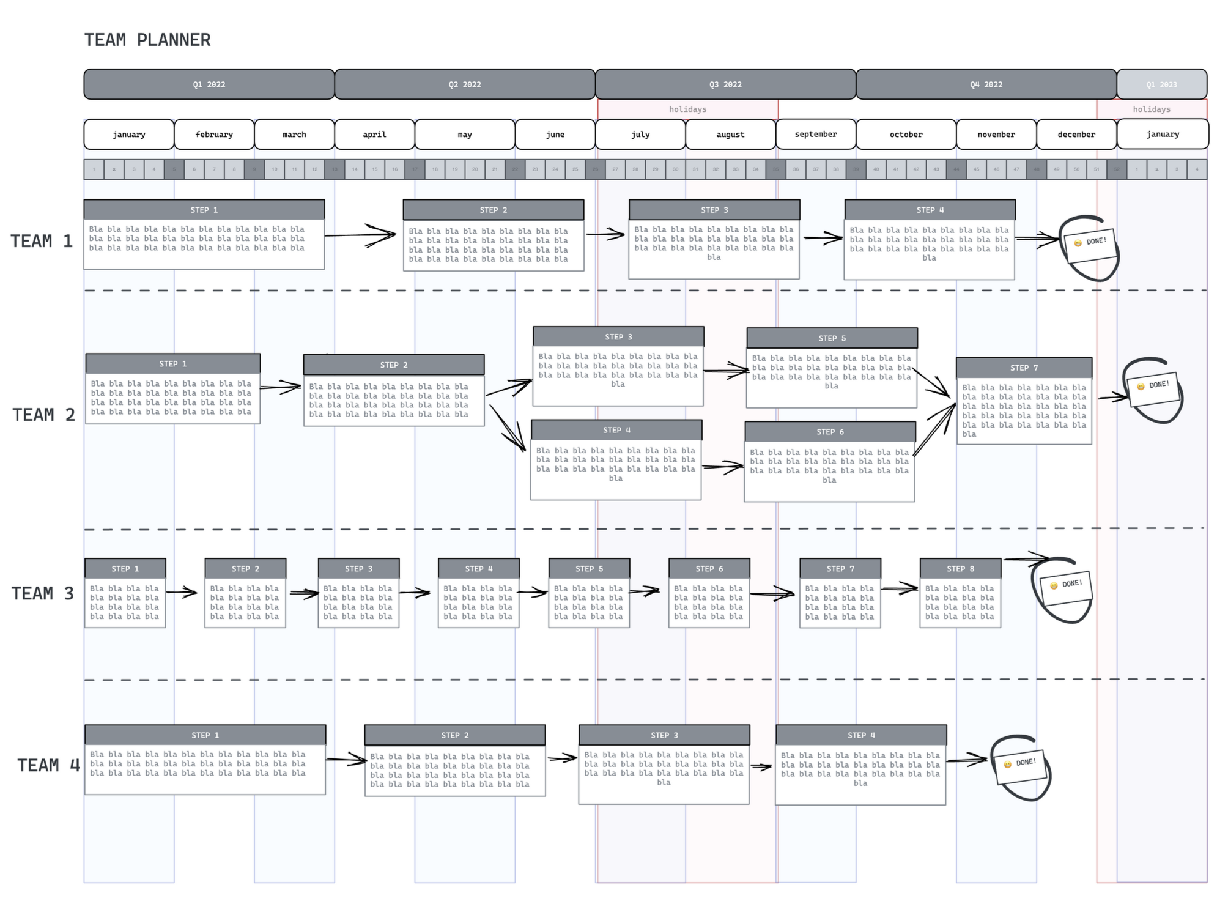
Task: Click Team 4 STEP 3 card header
Action: click(x=664, y=735)
